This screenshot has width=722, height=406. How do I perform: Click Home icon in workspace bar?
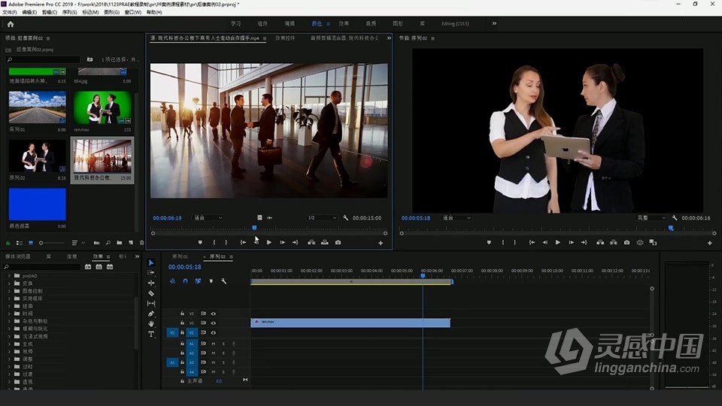10,24
